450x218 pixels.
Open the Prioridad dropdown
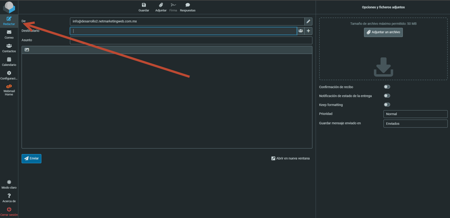tap(415, 114)
